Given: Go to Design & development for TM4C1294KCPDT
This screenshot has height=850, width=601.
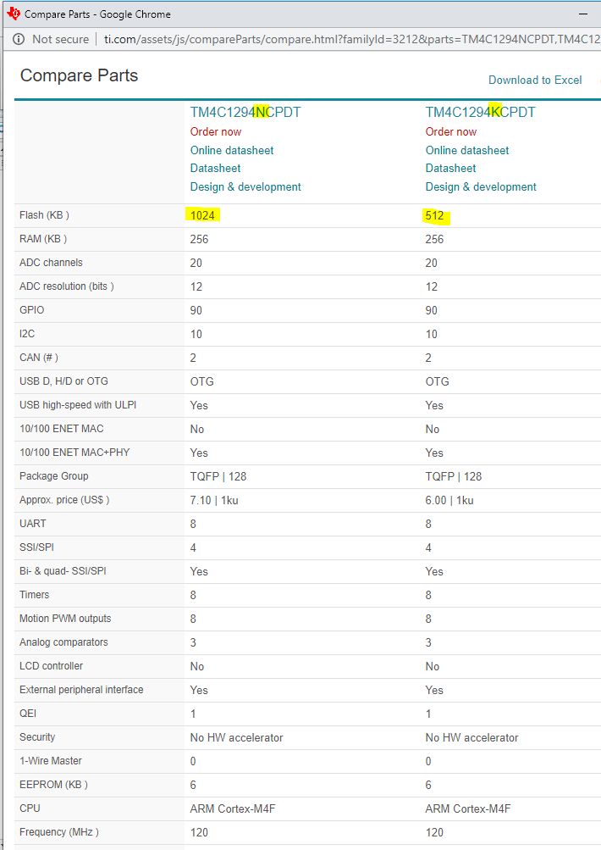Looking at the screenshot, I should (481, 186).
